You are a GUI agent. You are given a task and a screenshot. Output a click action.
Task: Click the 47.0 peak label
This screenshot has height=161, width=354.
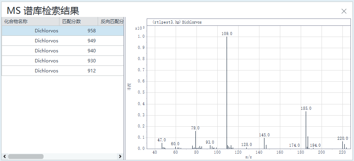tap(162, 140)
